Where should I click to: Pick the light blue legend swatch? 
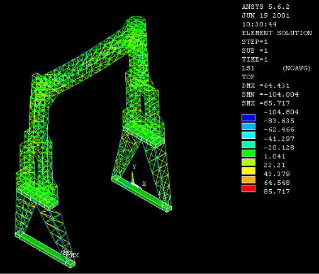(249, 126)
